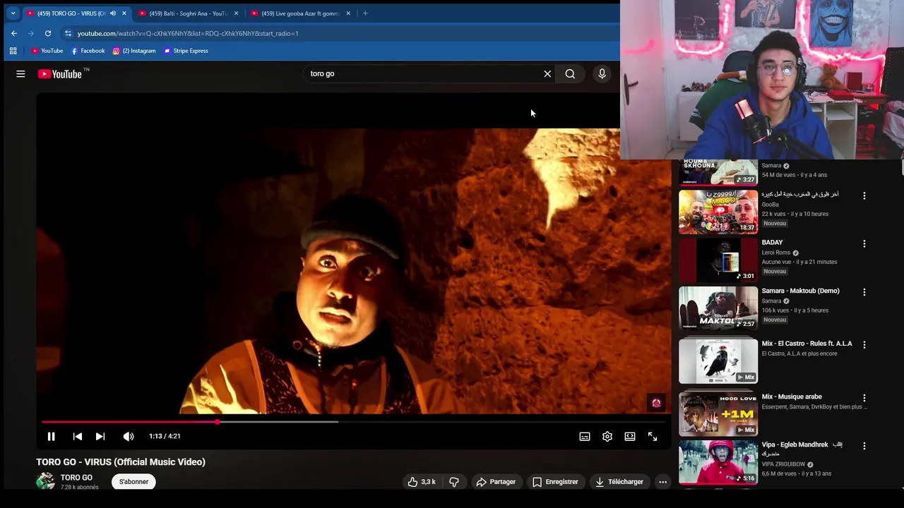This screenshot has width=904, height=508.
Task: Click the 1:13 / 4:21 time display
Action: (165, 436)
